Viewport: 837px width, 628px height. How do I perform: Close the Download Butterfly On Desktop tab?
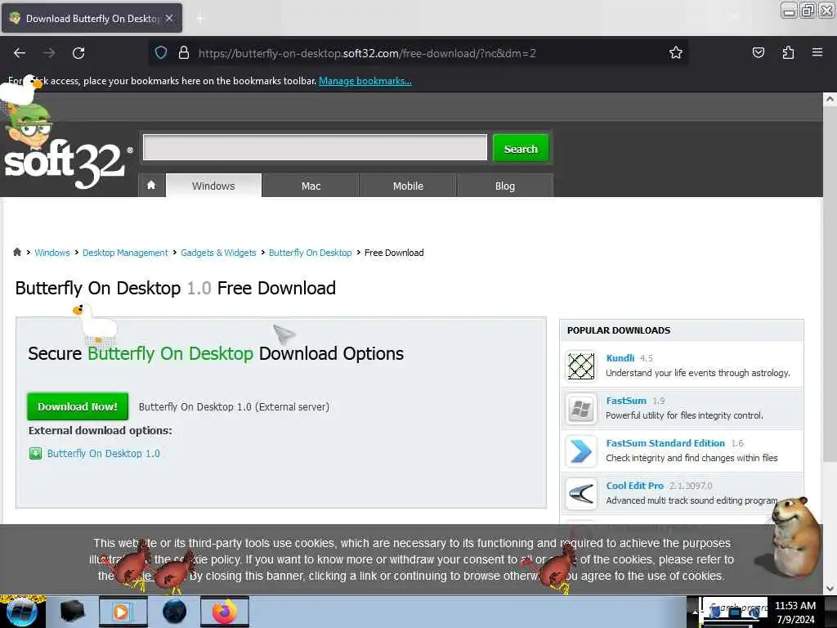coord(169,18)
